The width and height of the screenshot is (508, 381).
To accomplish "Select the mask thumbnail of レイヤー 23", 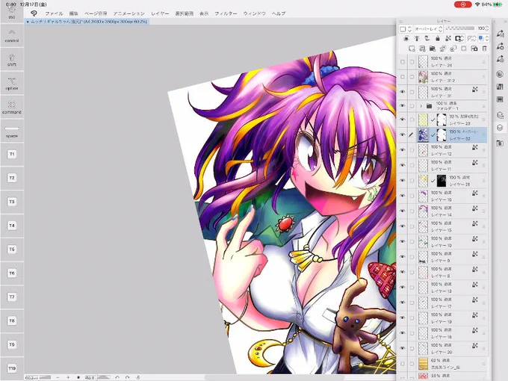I will click(x=442, y=120).
